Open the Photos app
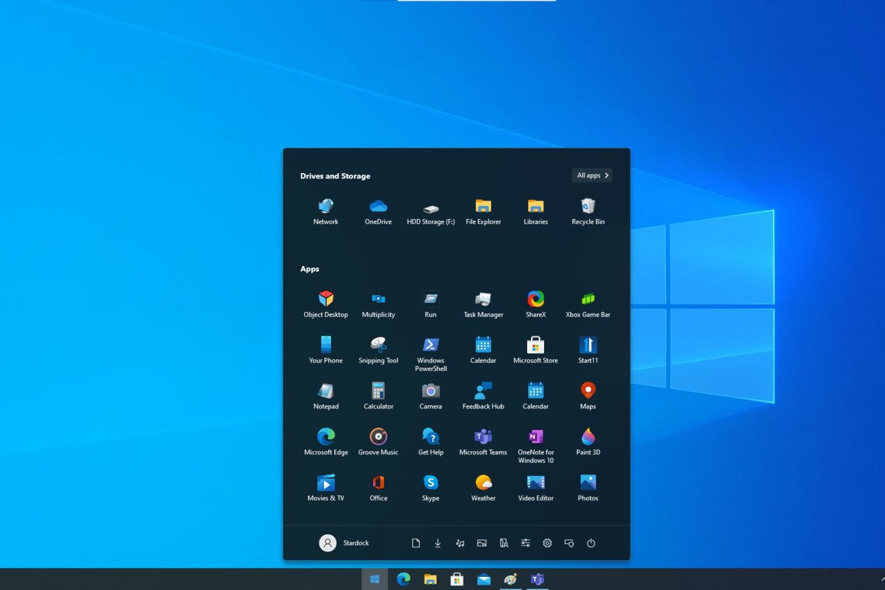The width and height of the screenshot is (885, 590). click(588, 488)
